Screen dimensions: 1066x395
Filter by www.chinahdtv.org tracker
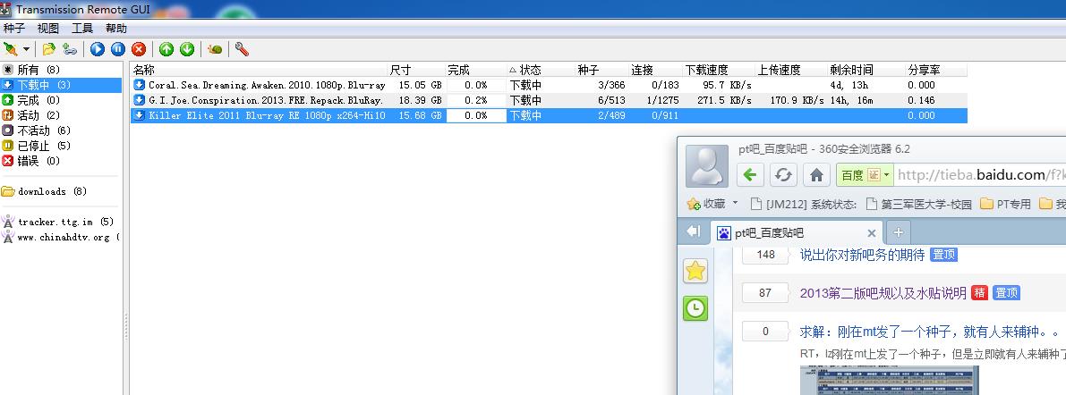61,237
